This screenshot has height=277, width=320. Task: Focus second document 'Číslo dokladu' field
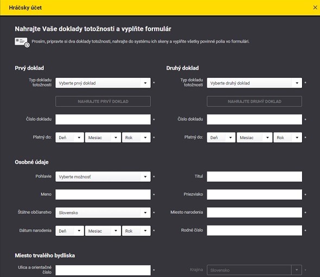coord(254,119)
